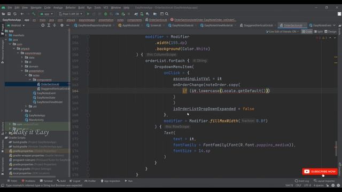Click the fold marker on line 161
Image resolution: width=342 pixels, height=192 pixels.
click(88, 73)
